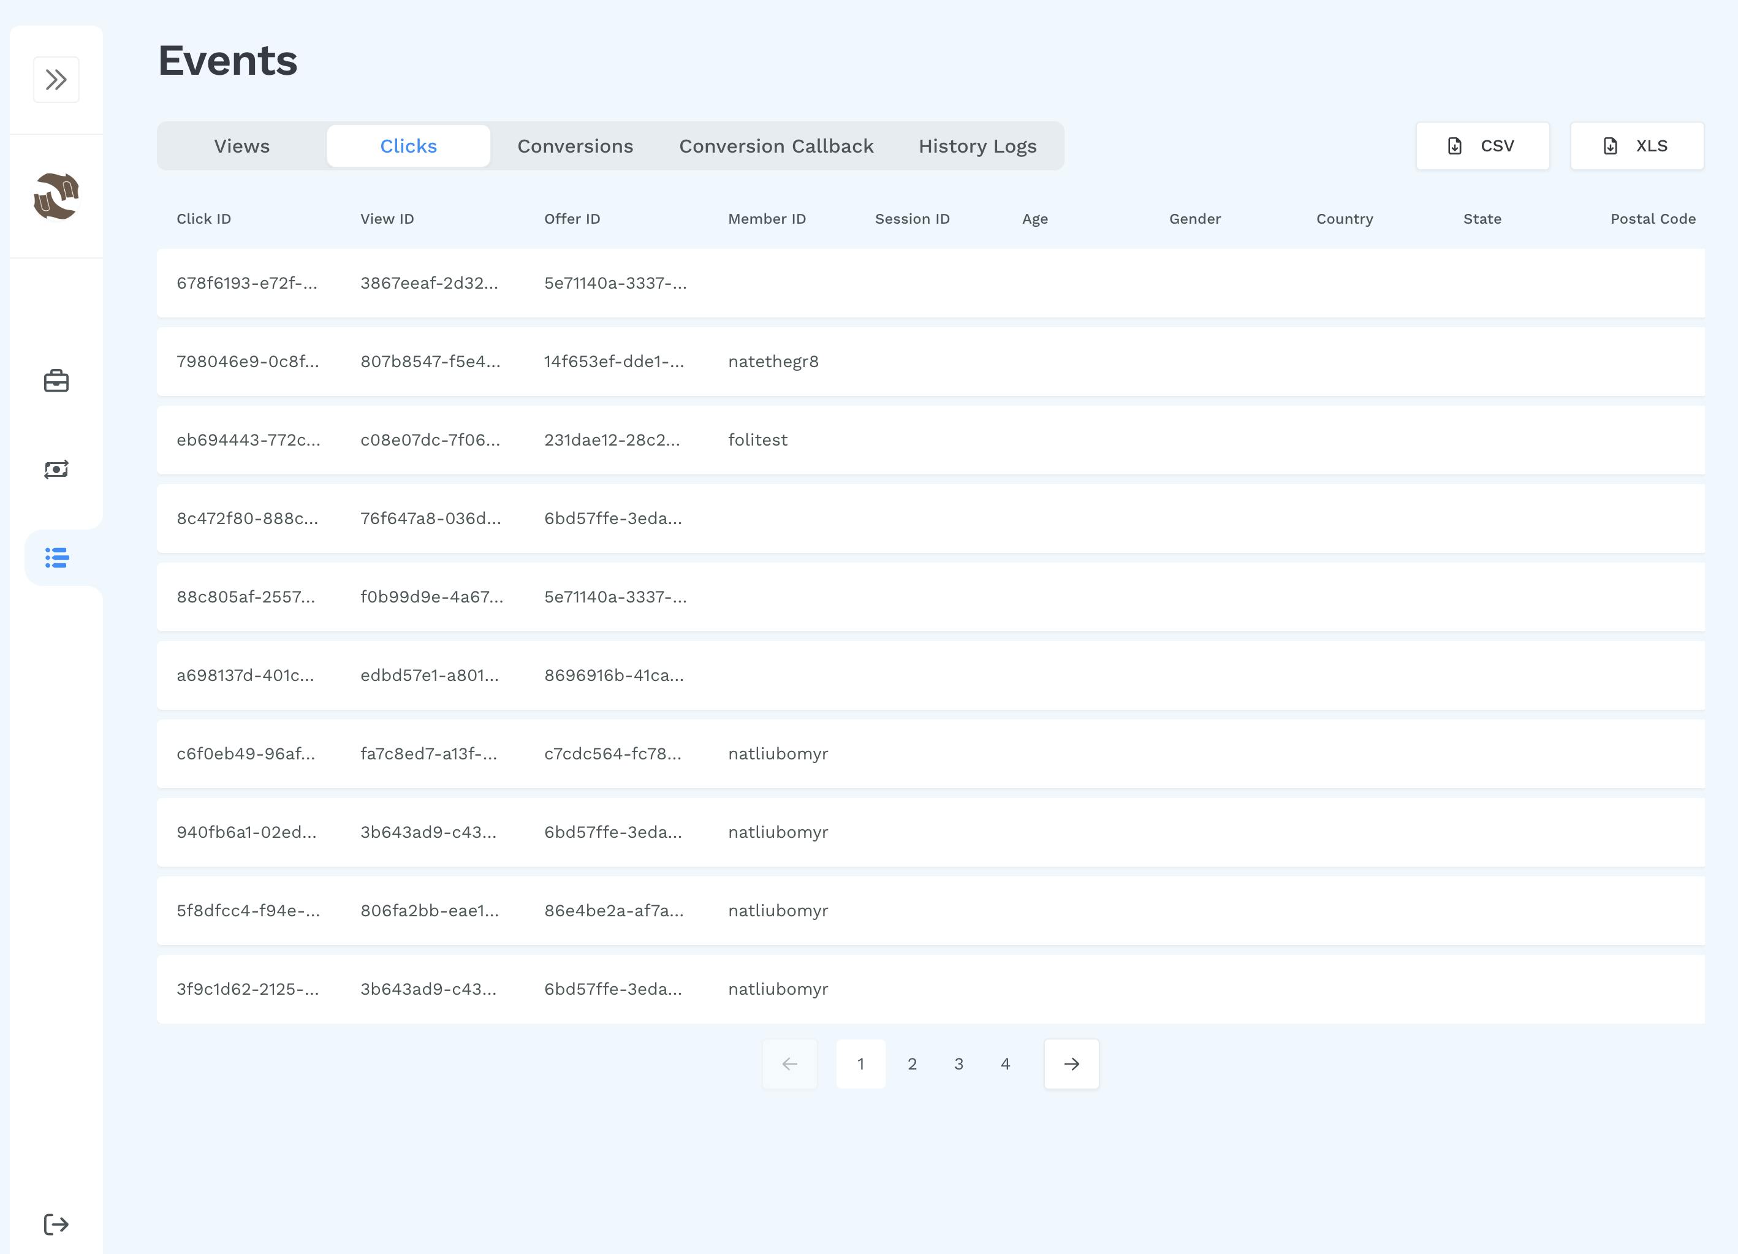Click the Country column header
1738x1254 pixels.
1345,218
